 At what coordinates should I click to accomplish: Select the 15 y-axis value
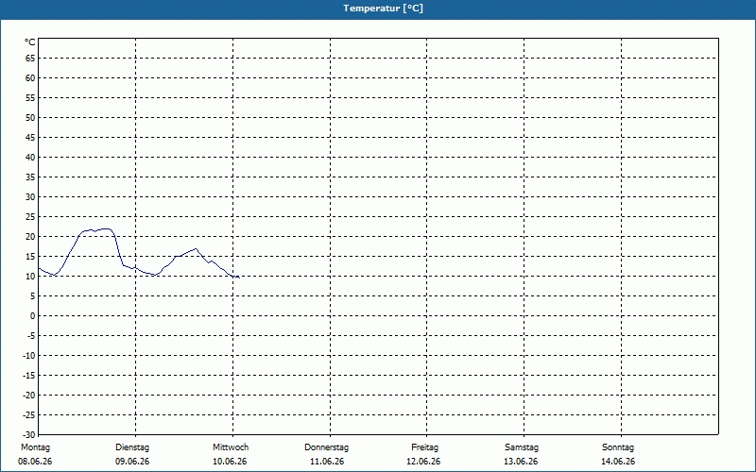[30, 256]
